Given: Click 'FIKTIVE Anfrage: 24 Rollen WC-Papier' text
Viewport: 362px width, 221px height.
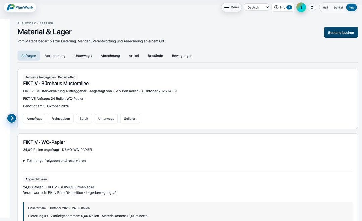Looking at the screenshot, I should [x=53, y=99].
